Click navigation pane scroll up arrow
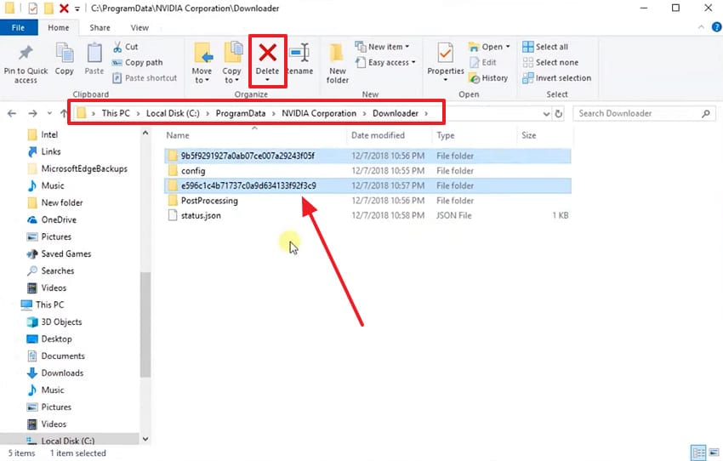723x461 pixels. pos(145,134)
